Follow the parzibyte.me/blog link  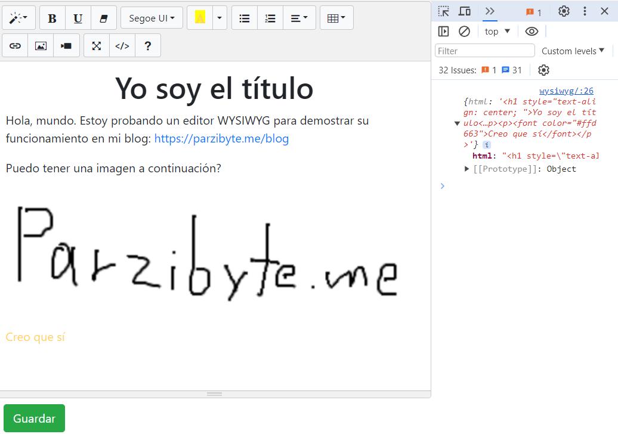221,139
